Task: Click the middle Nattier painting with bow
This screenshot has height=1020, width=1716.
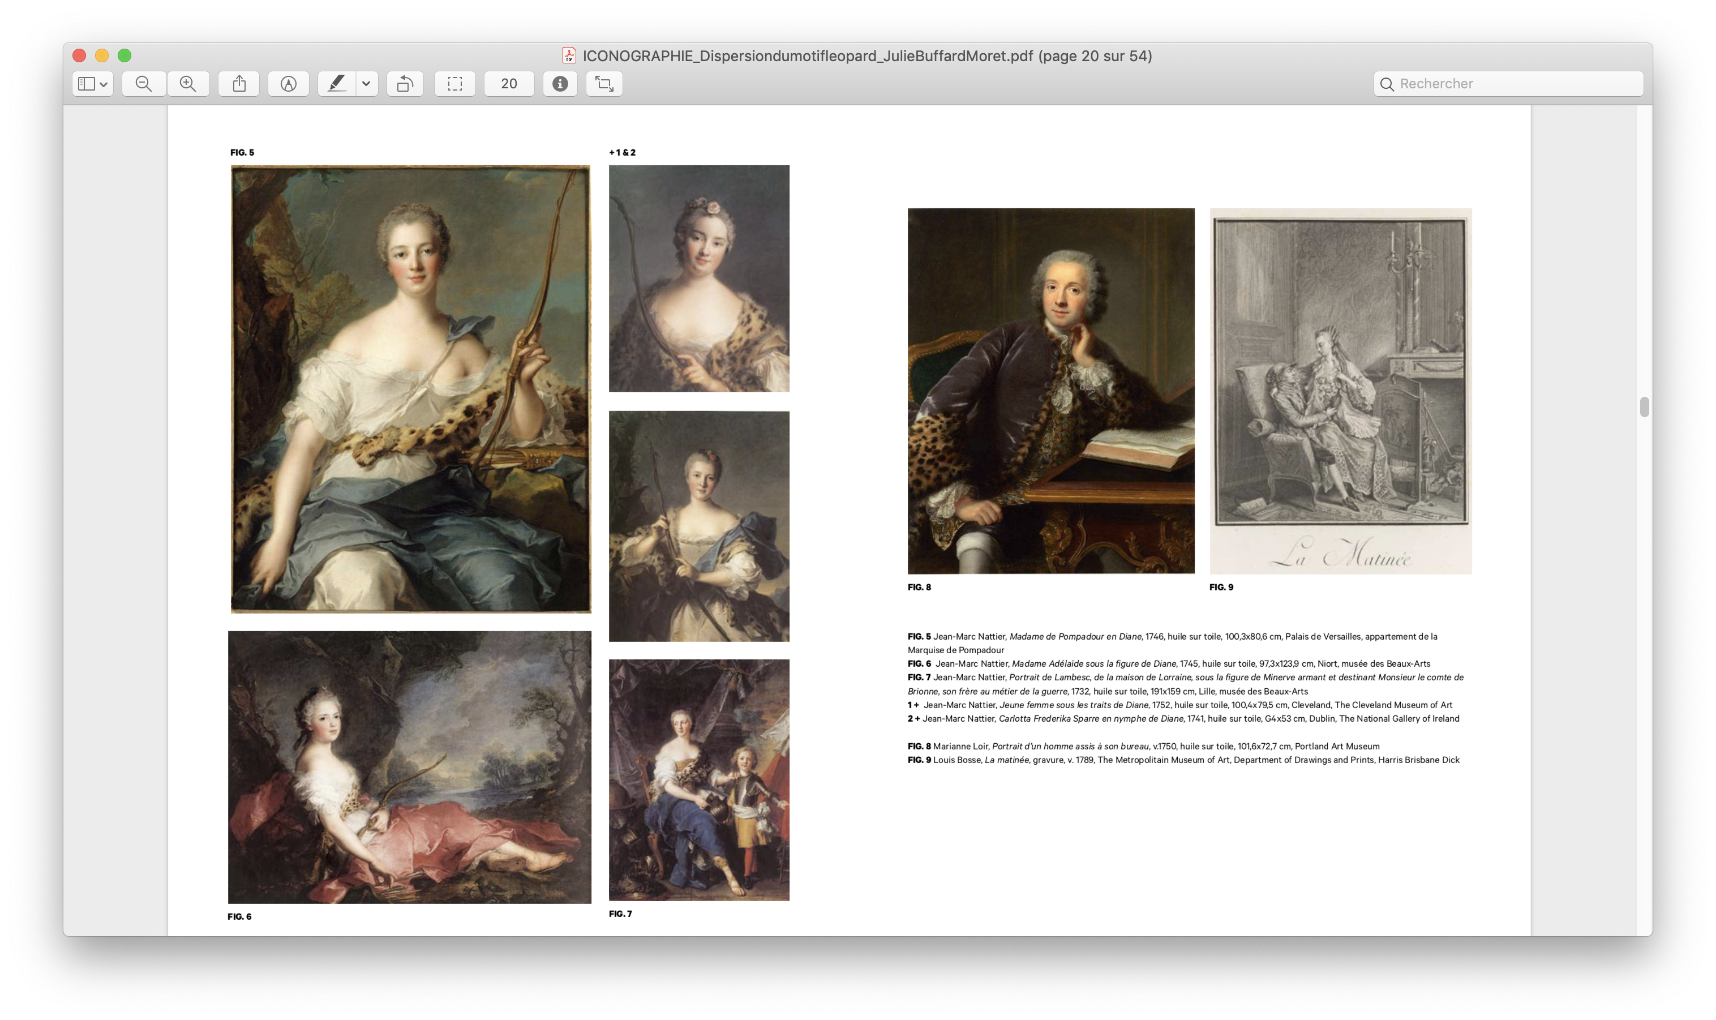Action: [x=699, y=526]
